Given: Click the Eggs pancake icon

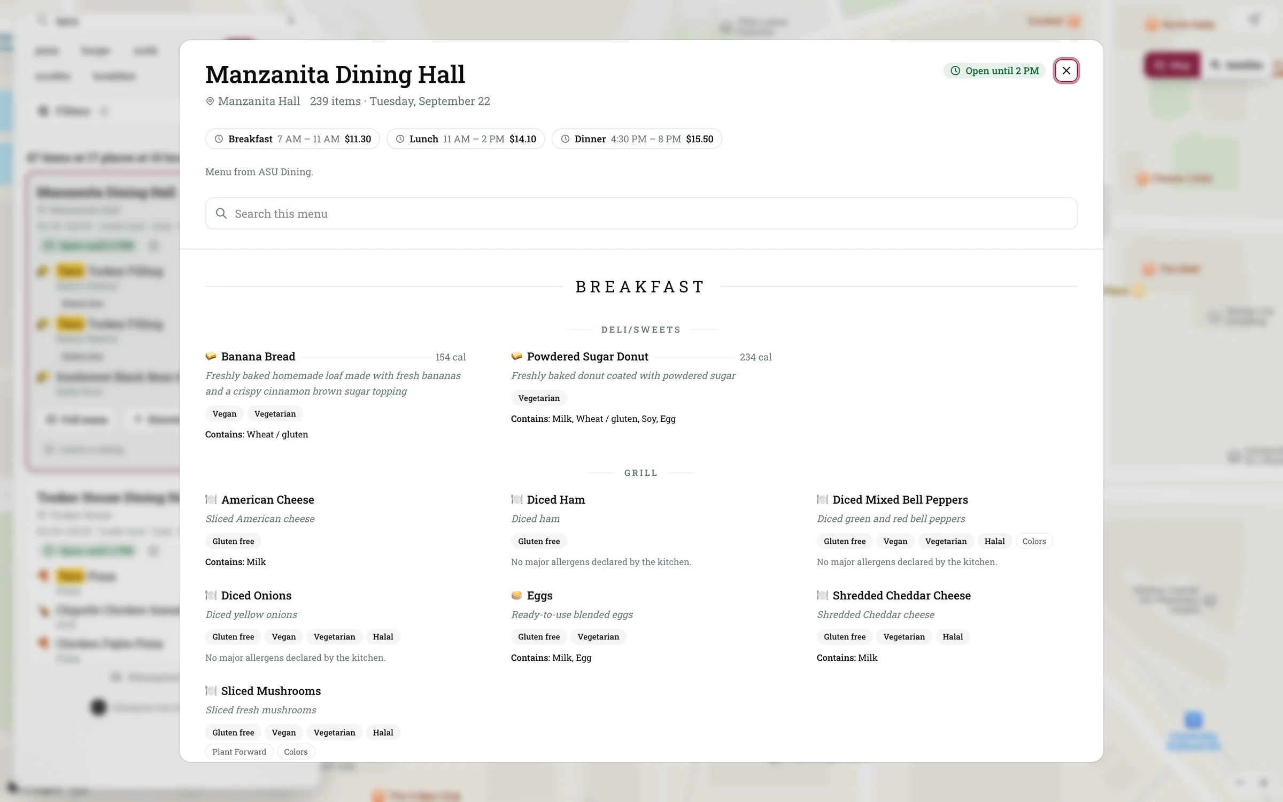Looking at the screenshot, I should point(516,595).
